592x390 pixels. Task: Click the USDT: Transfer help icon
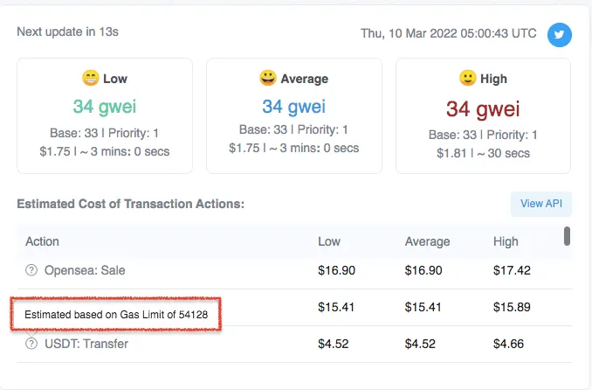pos(32,344)
